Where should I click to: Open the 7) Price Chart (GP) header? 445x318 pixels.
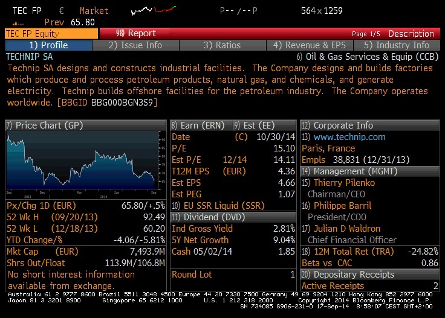tap(86, 125)
